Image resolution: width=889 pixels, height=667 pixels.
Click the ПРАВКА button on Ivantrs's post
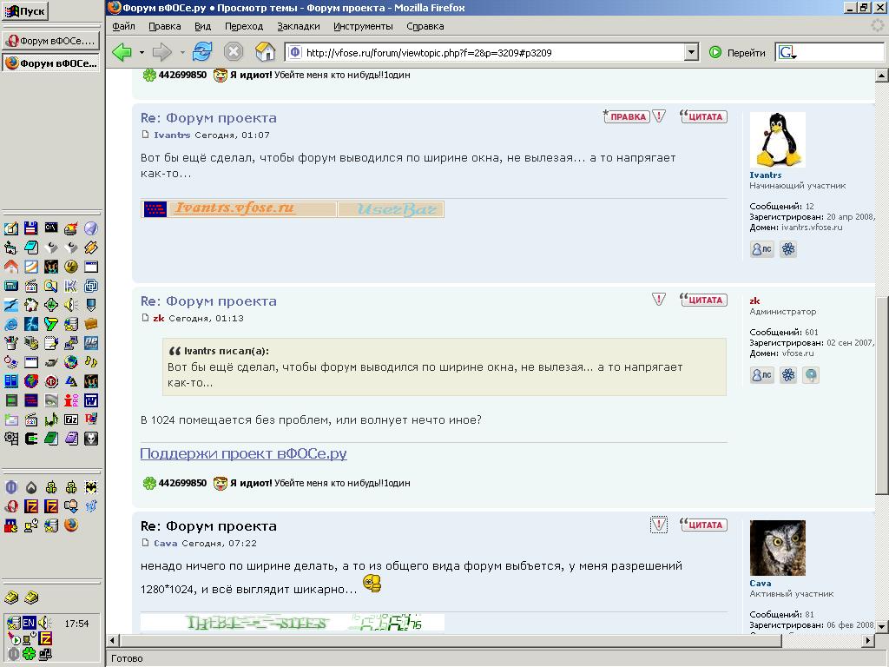coord(627,116)
